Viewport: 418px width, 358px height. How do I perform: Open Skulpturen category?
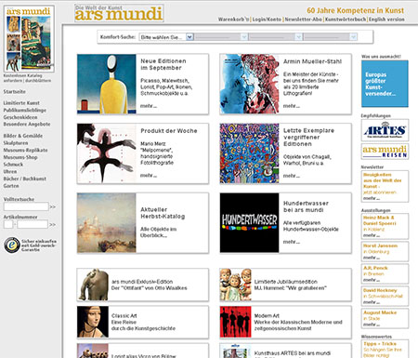(16, 143)
